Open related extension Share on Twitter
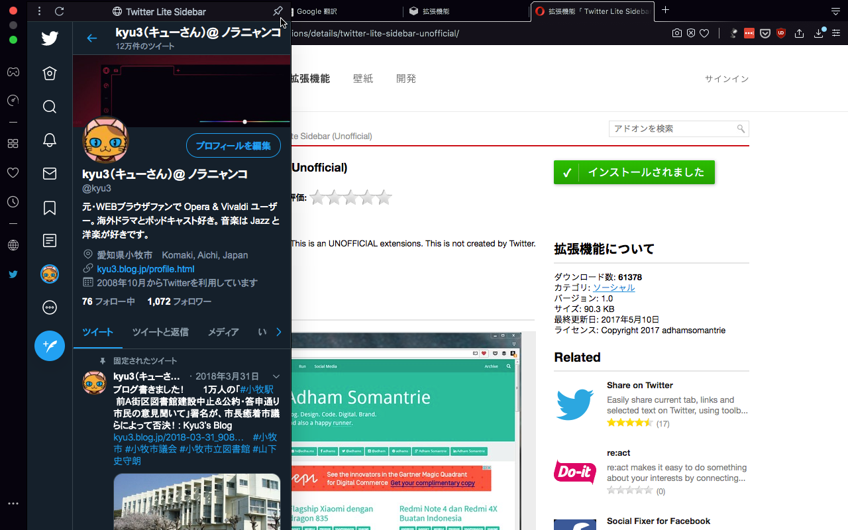 tap(640, 385)
